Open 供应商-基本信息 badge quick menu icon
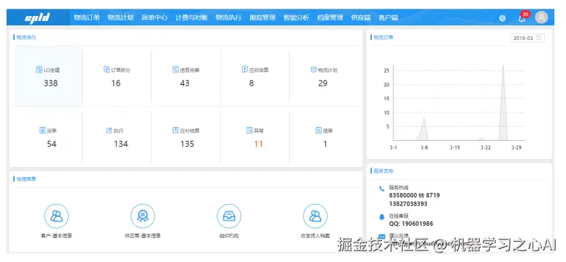Screen dimensions: 566x262 pos(143,216)
